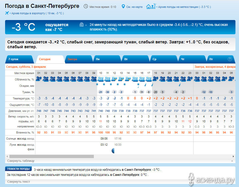Click the Ощущается как, °C row label

[22, 105]
